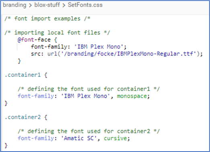
Task: Click the .container2 selector
Action: (22, 117)
